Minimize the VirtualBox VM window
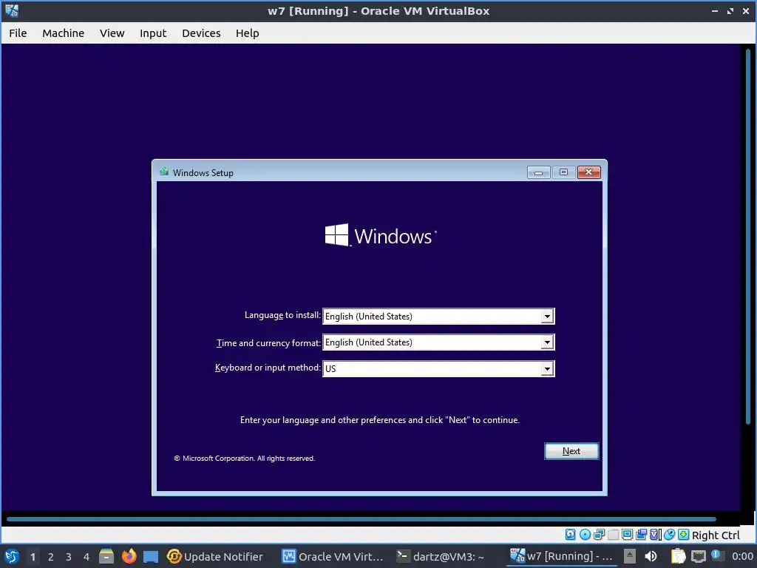This screenshot has height=568, width=757. 715,10
